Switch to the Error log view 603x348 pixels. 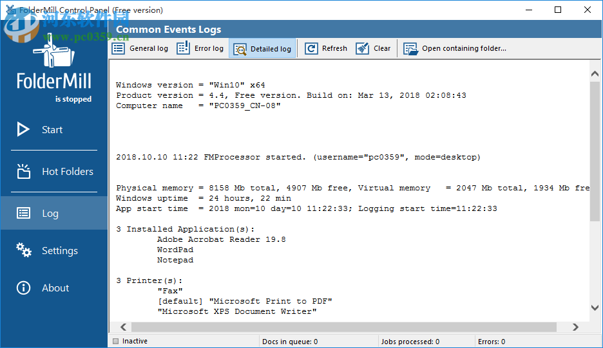(200, 48)
